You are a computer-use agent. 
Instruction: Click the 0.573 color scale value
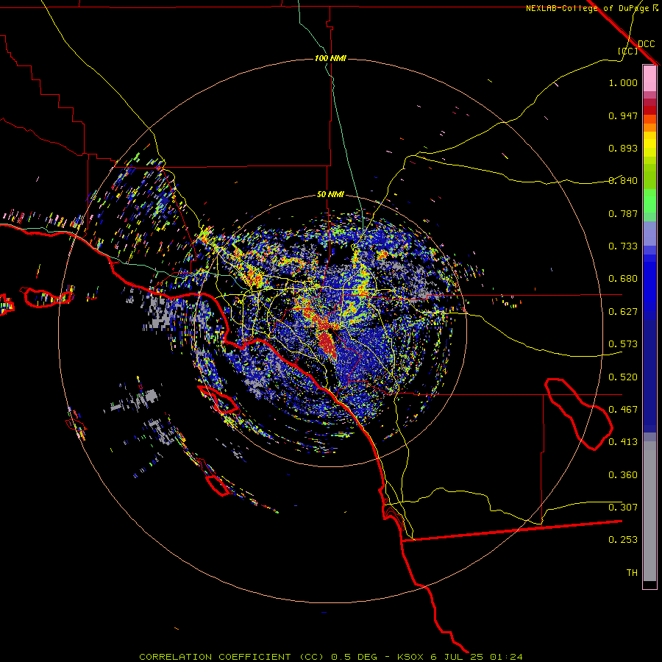623,344
